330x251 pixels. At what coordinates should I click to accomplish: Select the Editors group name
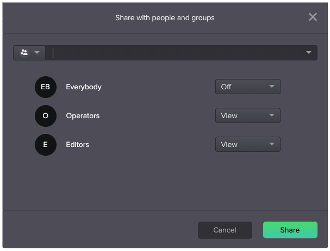point(77,145)
